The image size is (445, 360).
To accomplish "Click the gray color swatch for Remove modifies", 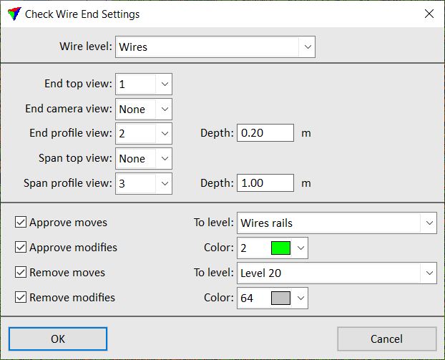I will 280,298.
